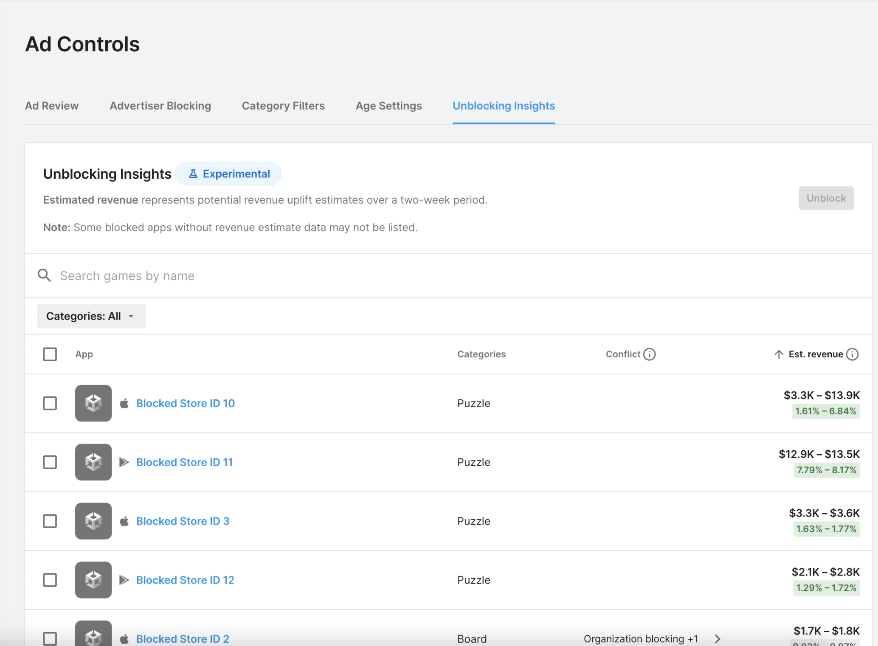Click the Conflict info icon

649,354
